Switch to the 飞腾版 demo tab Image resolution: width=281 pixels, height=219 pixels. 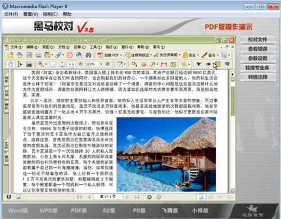[x=170, y=211]
